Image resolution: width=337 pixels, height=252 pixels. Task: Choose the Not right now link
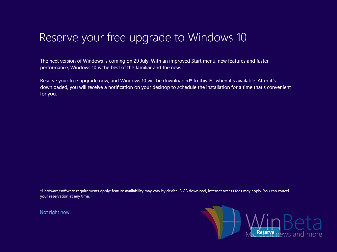point(55,212)
